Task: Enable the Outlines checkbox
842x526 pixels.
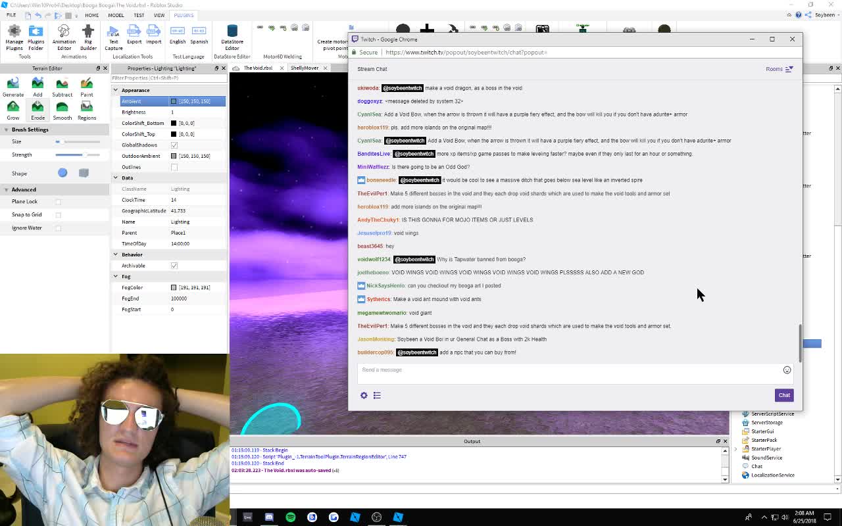Action: pyautogui.click(x=174, y=167)
